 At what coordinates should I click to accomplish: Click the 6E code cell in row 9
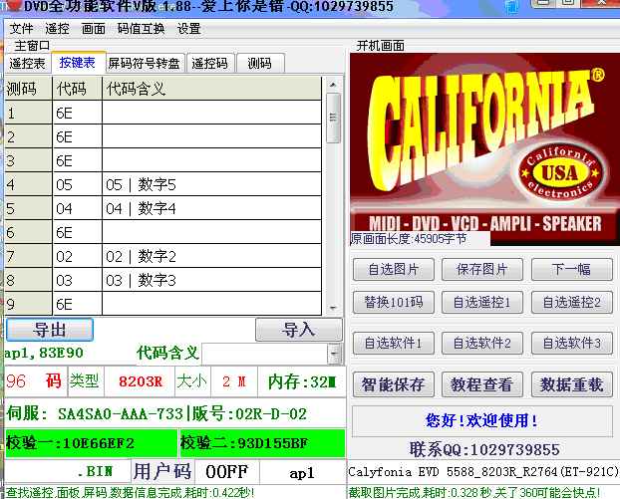pyautogui.click(x=77, y=304)
